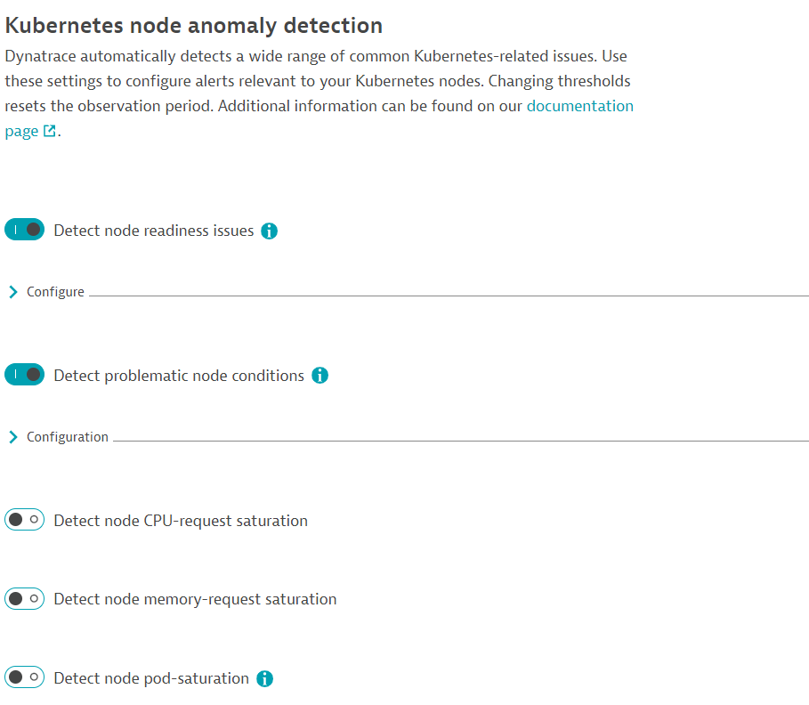Click external-link icon after the word page
The image size is (809, 705).
[50, 132]
